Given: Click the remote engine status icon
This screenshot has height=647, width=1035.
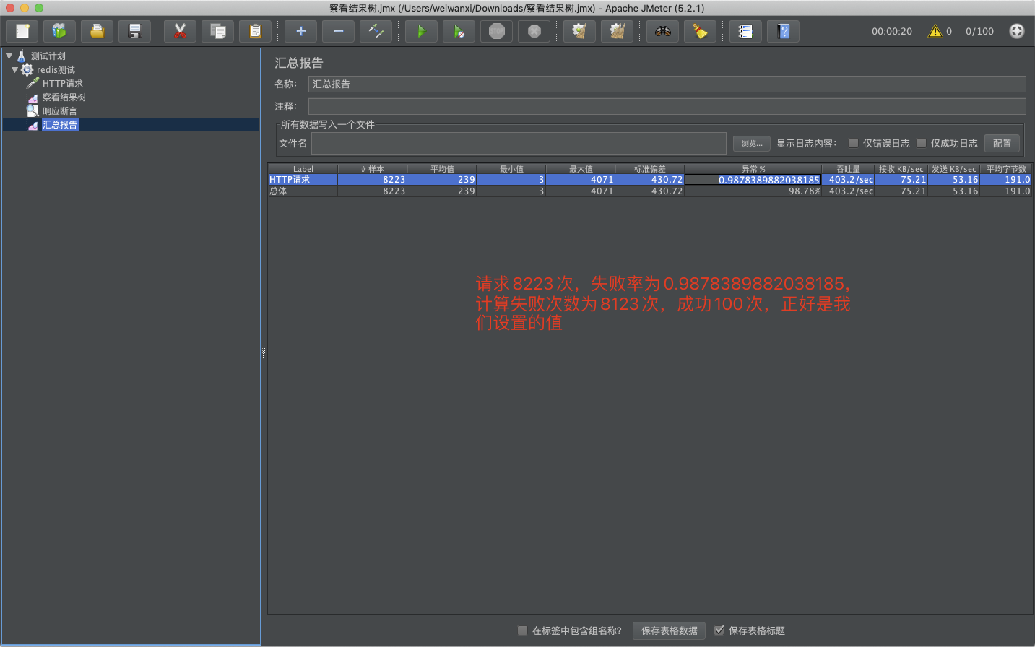Looking at the screenshot, I should pyautogui.click(x=1017, y=31).
